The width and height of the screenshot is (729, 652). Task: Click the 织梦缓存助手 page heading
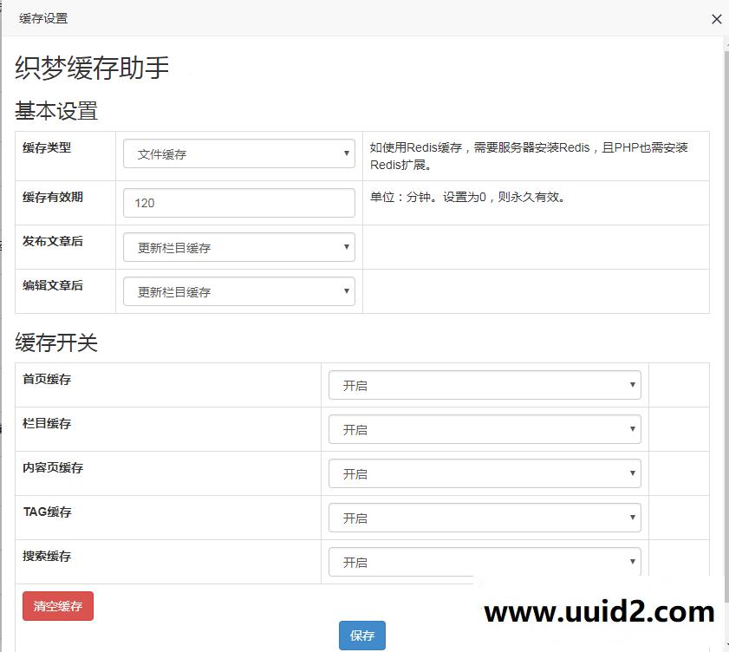tap(89, 68)
